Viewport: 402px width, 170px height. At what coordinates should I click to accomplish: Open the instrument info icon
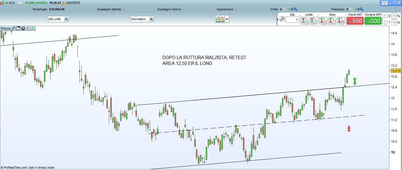click(x=20, y=3)
